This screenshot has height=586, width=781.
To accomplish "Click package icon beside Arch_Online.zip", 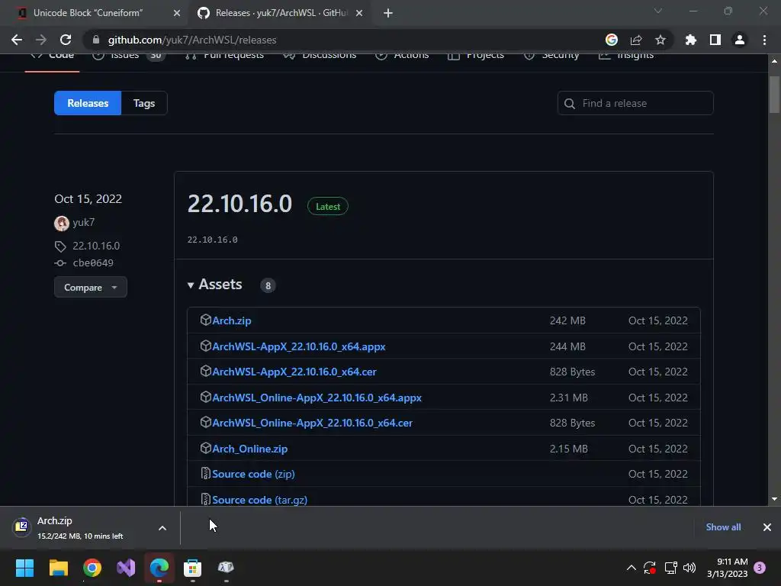I will 206,448.
